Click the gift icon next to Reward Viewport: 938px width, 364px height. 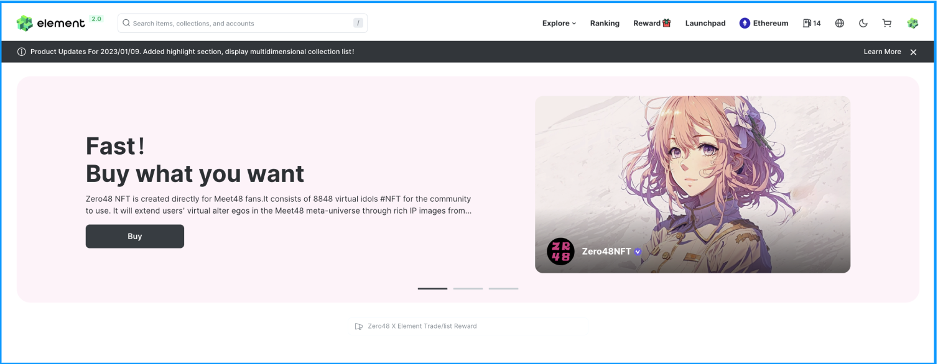click(667, 23)
